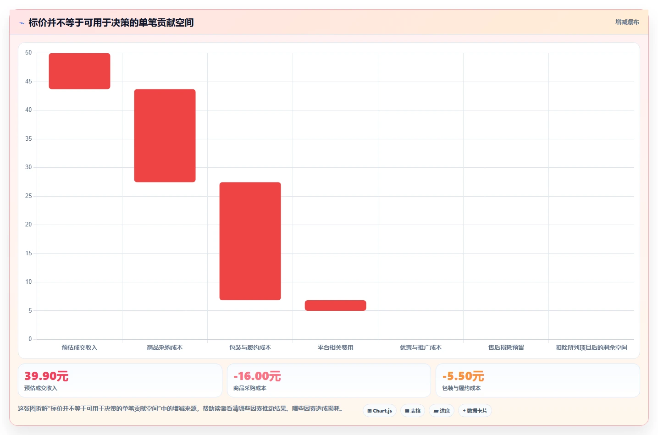Click the y-axis tick label 50
This screenshot has height=435, width=658.
tap(28, 53)
